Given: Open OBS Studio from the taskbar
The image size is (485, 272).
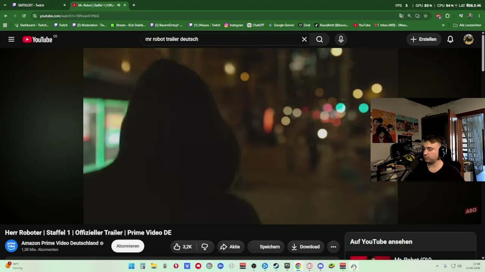Looking at the screenshot, I should (254, 266).
